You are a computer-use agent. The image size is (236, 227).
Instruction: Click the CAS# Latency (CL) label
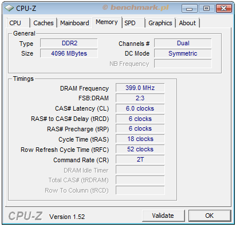coord(82,108)
